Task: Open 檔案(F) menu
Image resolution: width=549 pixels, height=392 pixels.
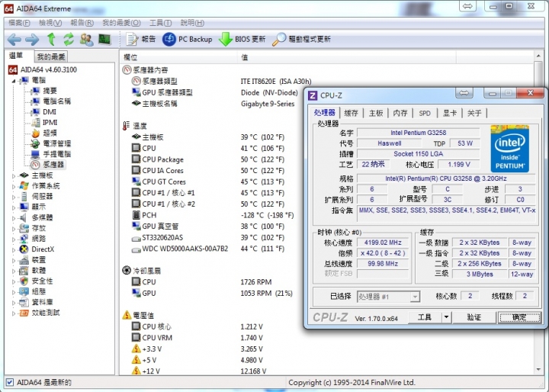Action: [19, 23]
